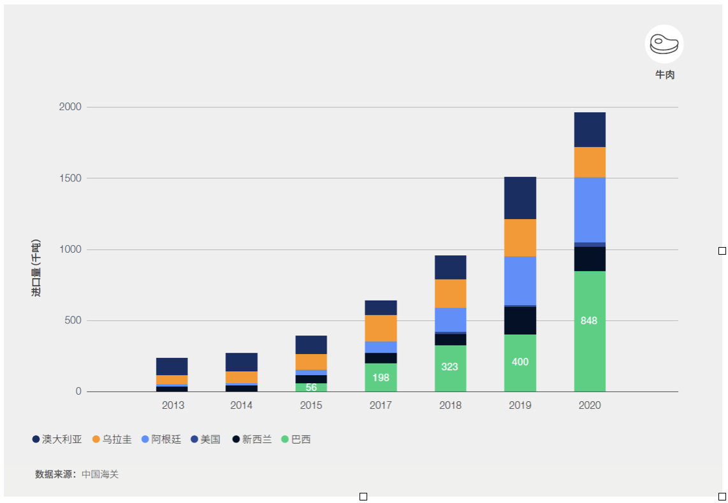The width and height of the screenshot is (728, 503).
Task: Click the beef steak icon
Action: pos(664,44)
